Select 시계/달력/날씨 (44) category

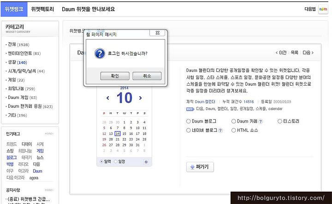[26, 71]
